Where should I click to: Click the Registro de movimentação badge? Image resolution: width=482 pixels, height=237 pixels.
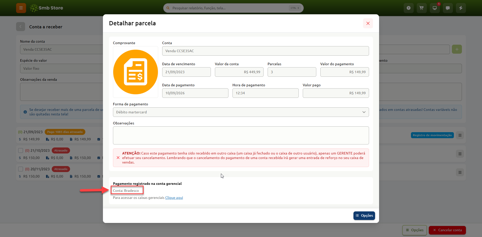point(432,135)
